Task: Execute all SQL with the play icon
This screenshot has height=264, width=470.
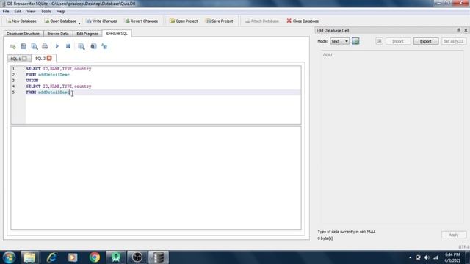Action: (x=57, y=46)
